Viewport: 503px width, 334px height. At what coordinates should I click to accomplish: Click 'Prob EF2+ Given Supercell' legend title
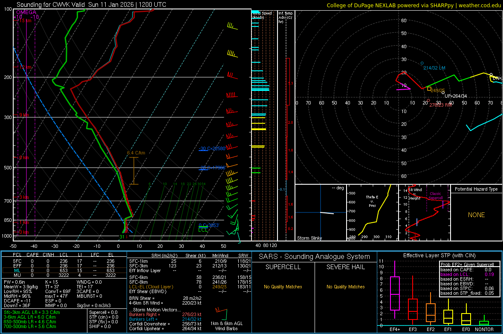(x=467, y=264)
